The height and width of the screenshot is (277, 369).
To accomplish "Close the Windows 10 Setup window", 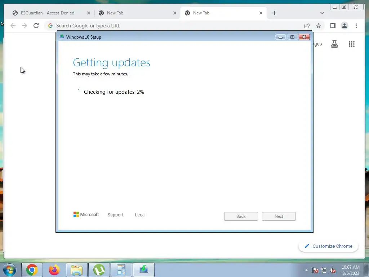I will tap(304, 37).
